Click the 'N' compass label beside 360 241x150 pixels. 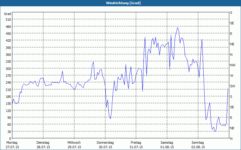pos(231,55)
